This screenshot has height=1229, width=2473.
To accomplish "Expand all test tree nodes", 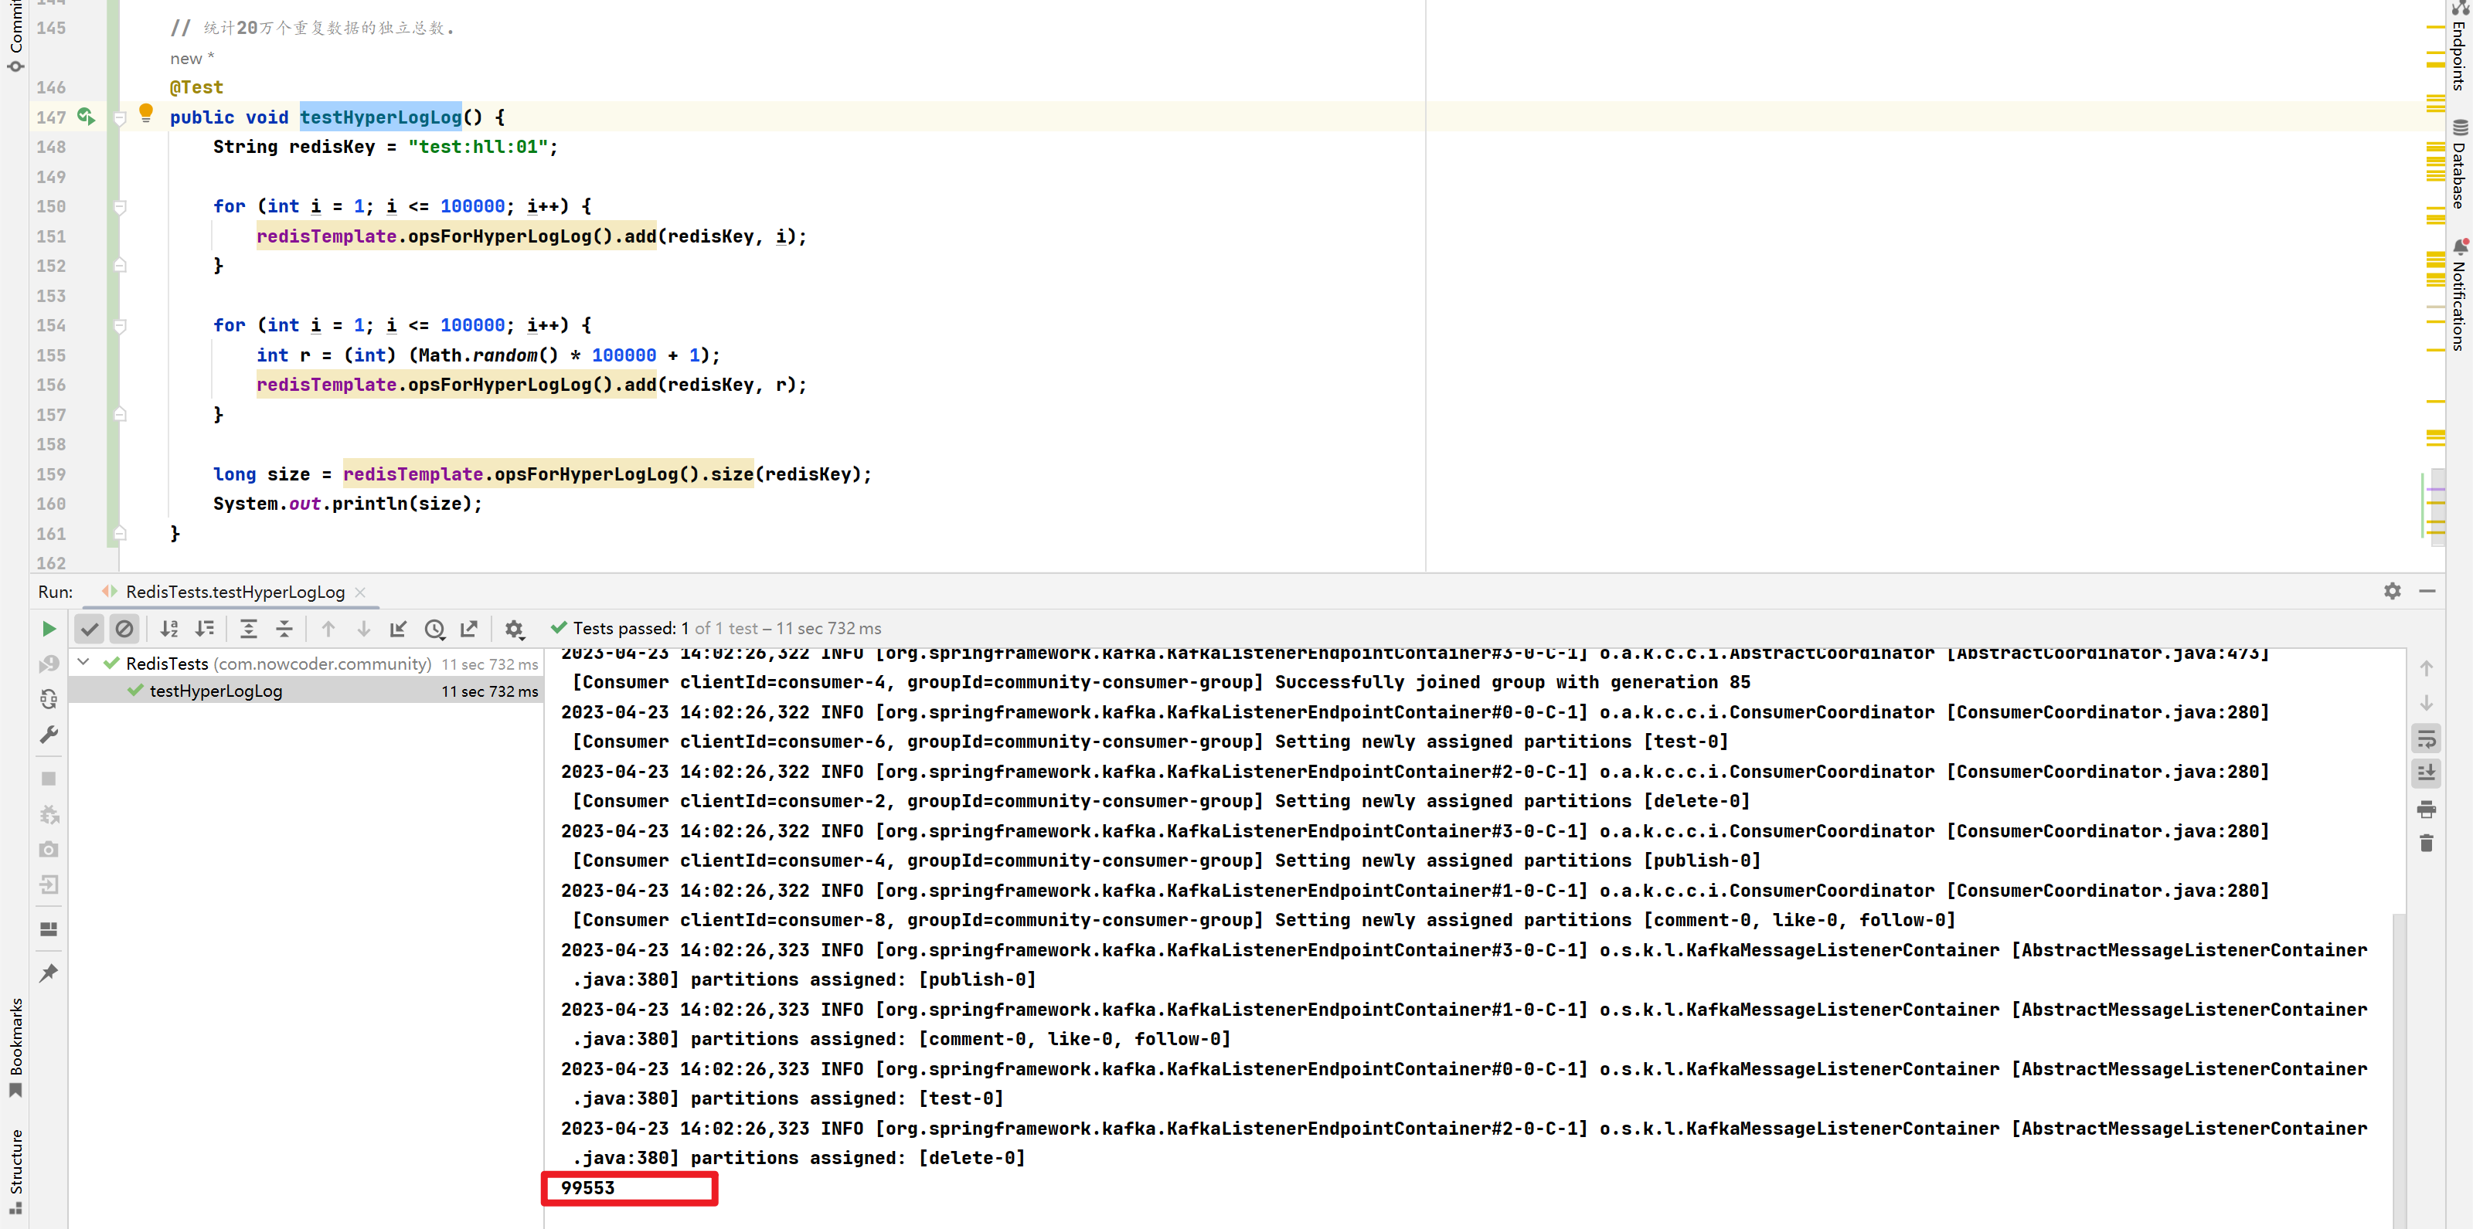I will point(249,629).
